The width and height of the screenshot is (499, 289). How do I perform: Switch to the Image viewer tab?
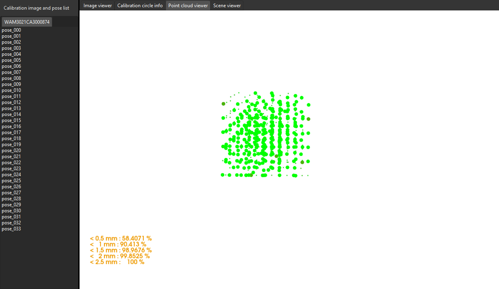tap(97, 5)
